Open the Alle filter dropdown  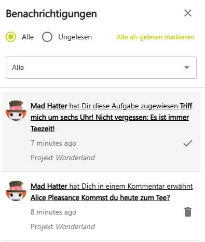pyautogui.click(x=101, y=67)
